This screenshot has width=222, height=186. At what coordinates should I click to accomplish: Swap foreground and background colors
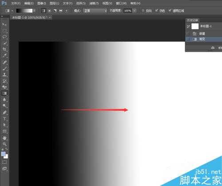[7, 149]
